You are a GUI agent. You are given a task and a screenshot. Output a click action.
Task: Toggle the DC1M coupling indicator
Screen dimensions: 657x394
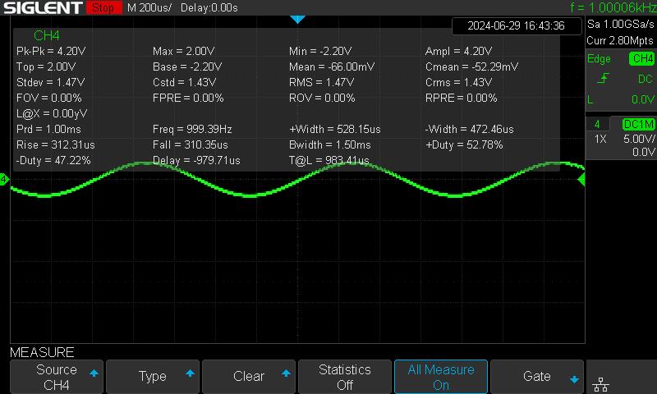coord(638,124)
